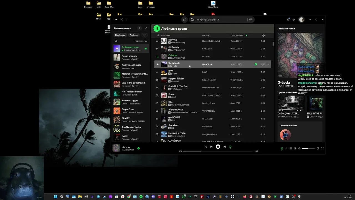This screenshot has height=200, width=355.
Task: Show lyrics with the microphone icon
Action: [286, 148]
